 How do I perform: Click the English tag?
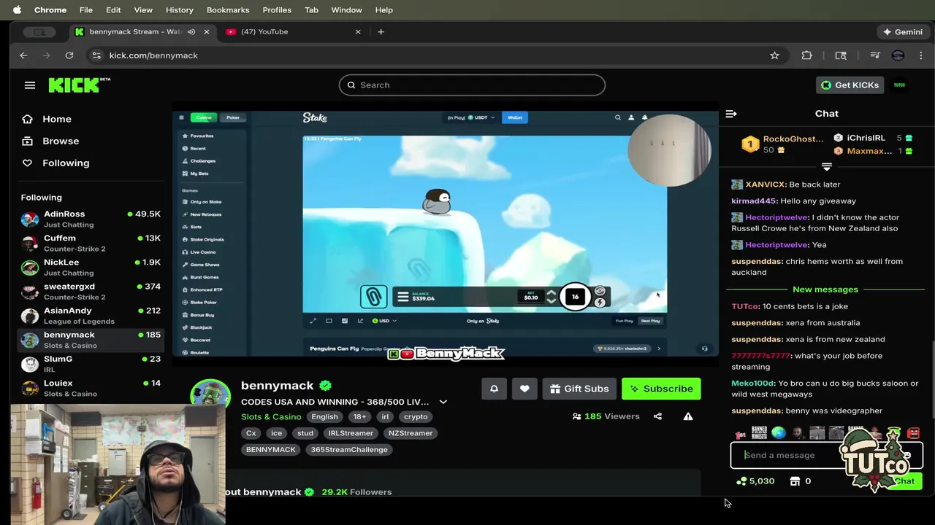324,416
